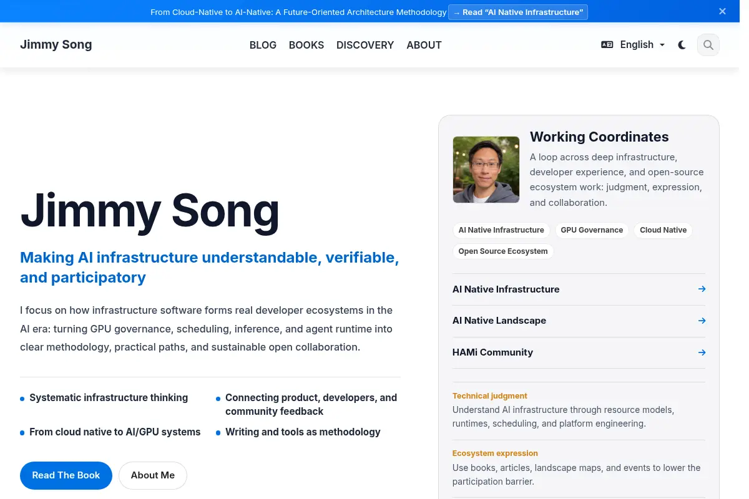Open the AI Native Landscape link

pyautogui.click(x=579, y=321)
